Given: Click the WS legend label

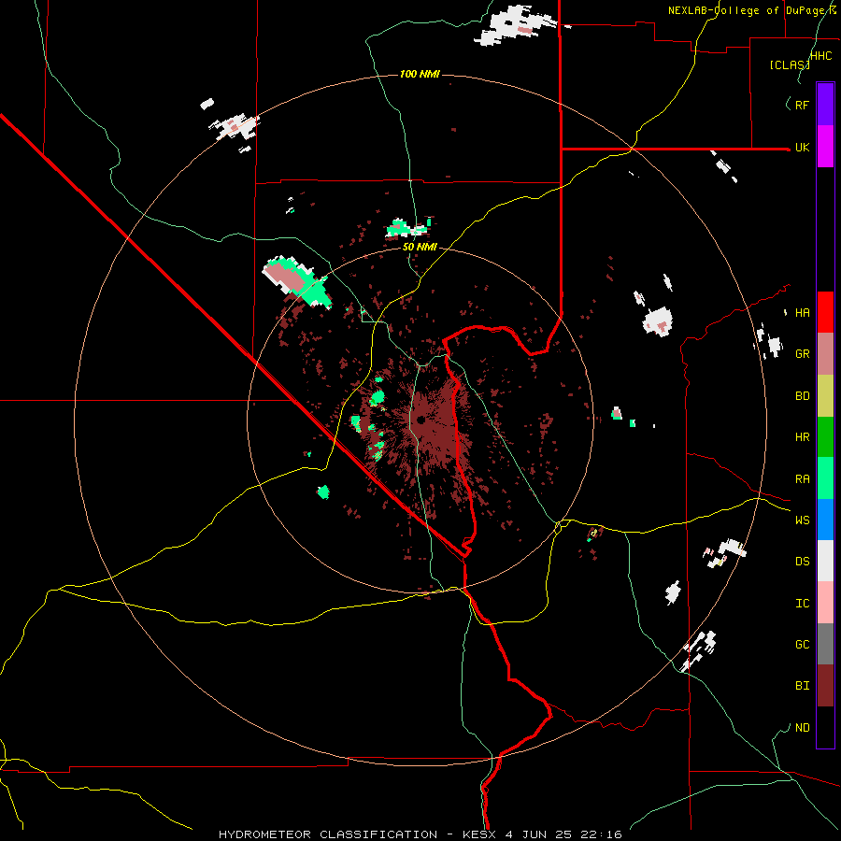Looking at the screenshot, I should point(802,520).
